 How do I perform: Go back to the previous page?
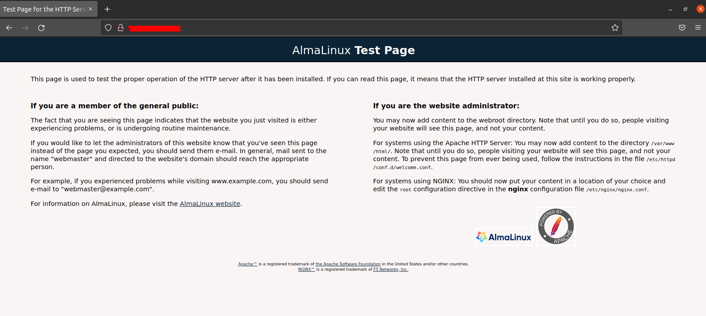(x=9, y=28)
